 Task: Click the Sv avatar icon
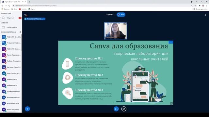pyautogui.click(x=4, y=91)
